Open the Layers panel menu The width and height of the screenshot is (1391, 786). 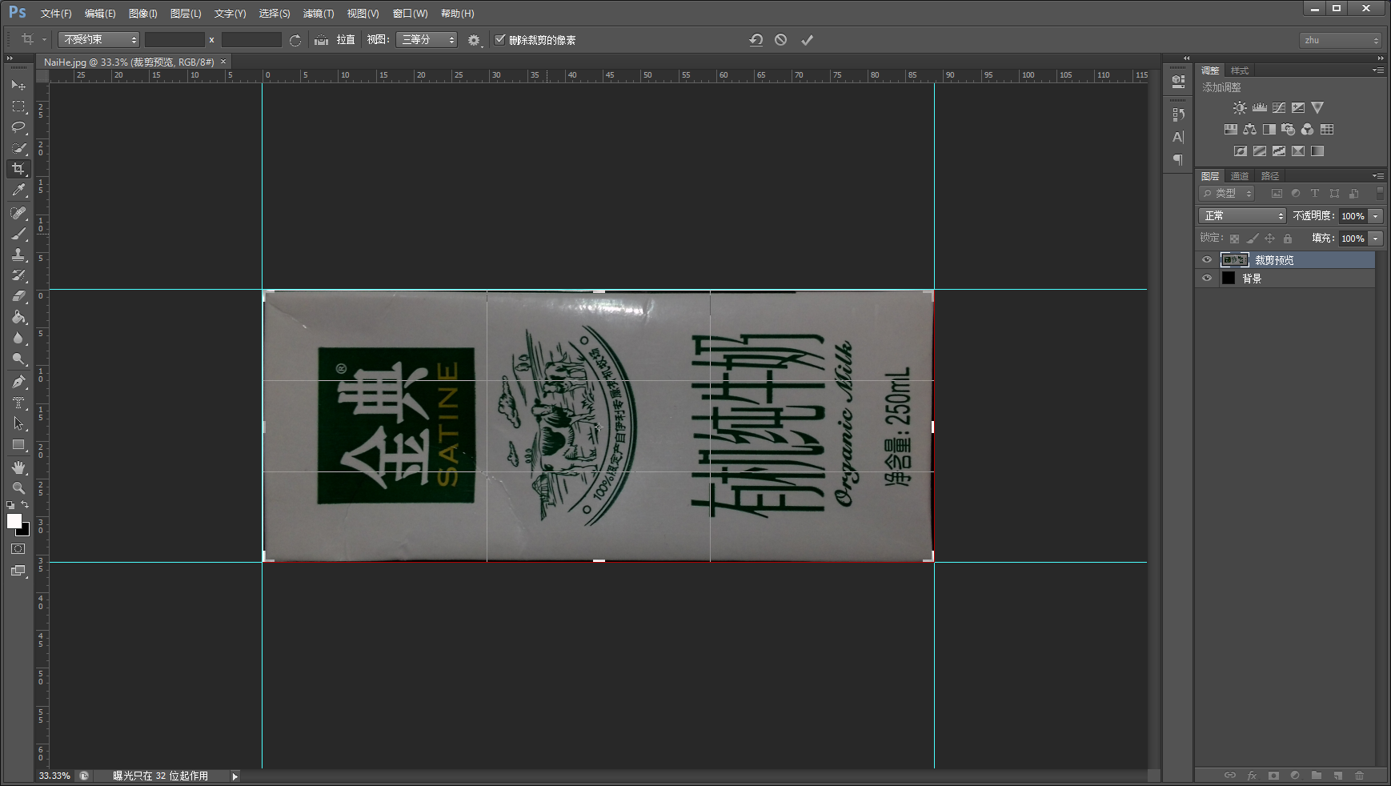pyautogui.click(x=1377, y=175)
